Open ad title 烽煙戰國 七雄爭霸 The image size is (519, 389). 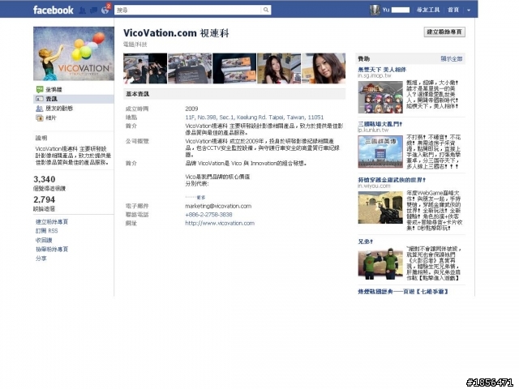(x=403, y=292)
